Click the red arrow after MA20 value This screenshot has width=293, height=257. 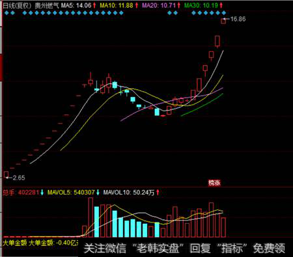pos(179,5)
